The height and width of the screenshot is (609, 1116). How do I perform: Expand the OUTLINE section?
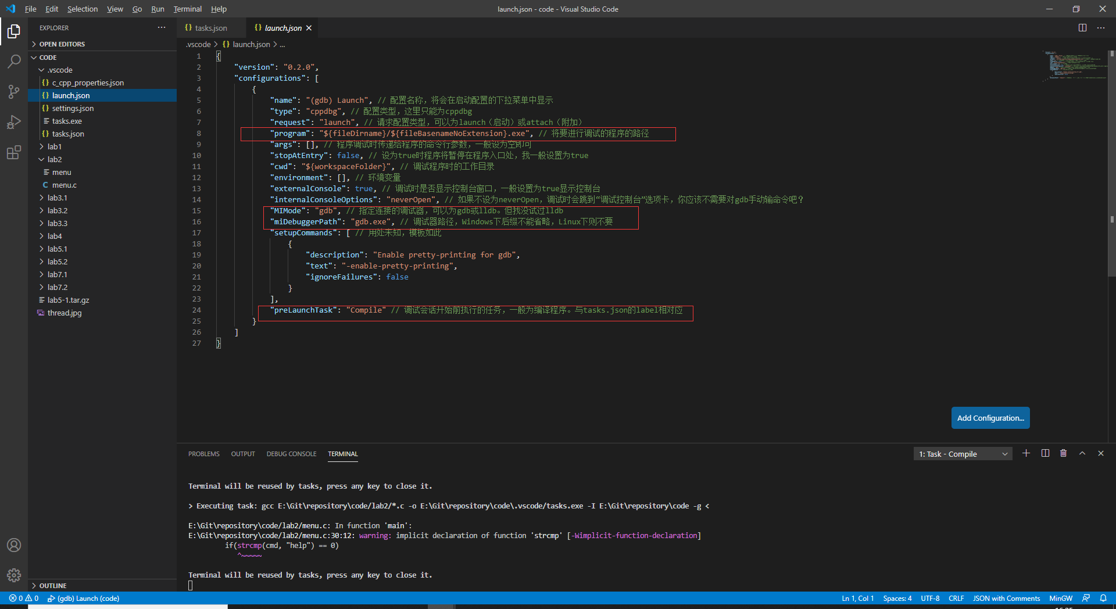click(x=53, y=586)
